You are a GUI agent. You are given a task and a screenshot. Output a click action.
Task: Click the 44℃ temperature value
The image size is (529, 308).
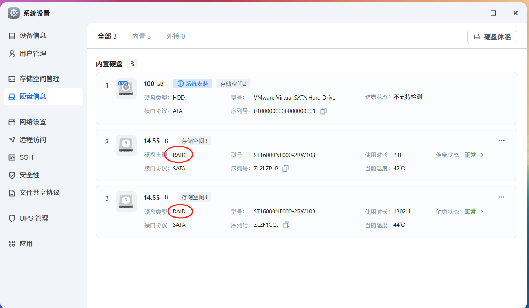click(399, 225)
